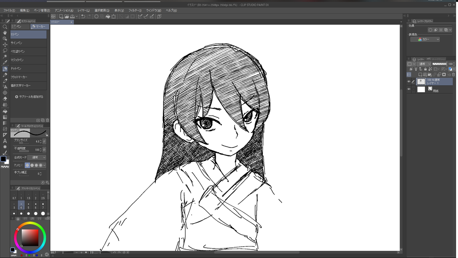
Task: Open the フィルター(I) menu
Action: [135, 10]
